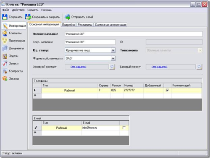Switch to the Основная информация tab

point(44,24)
